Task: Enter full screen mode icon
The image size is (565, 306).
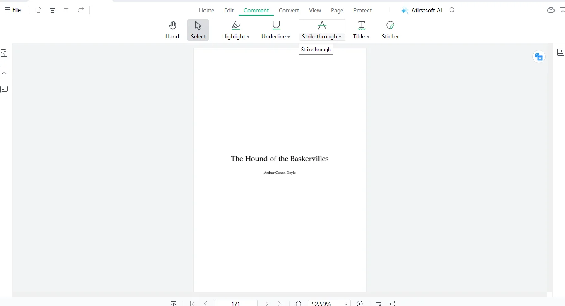Action: click(392, 304)
